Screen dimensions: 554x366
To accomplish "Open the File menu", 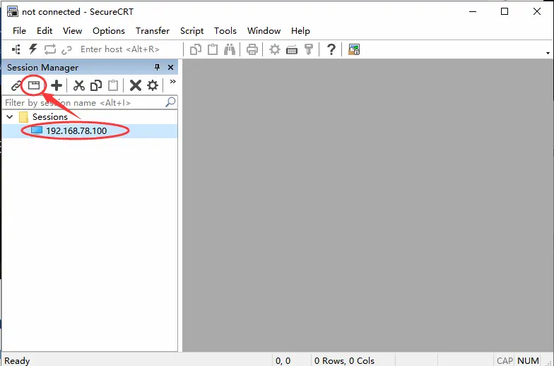I will pos(19,31).
